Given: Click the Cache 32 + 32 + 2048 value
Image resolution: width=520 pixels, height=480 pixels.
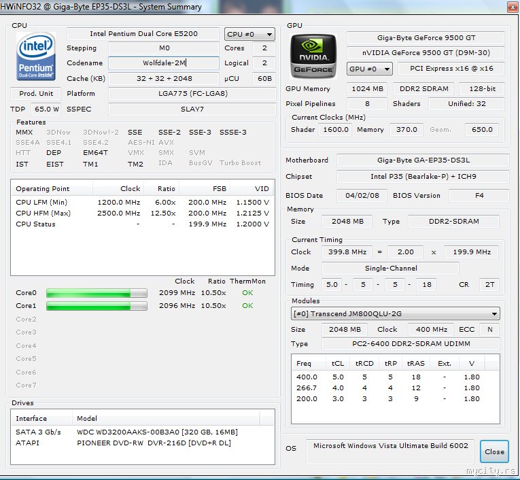Looking at the screenshot, I should click(x=164, y=79).
